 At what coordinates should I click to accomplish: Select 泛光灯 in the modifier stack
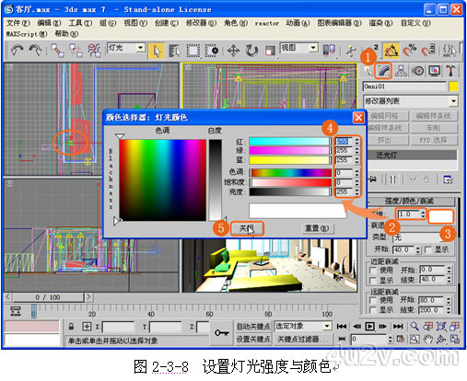(x=412, y=155)
